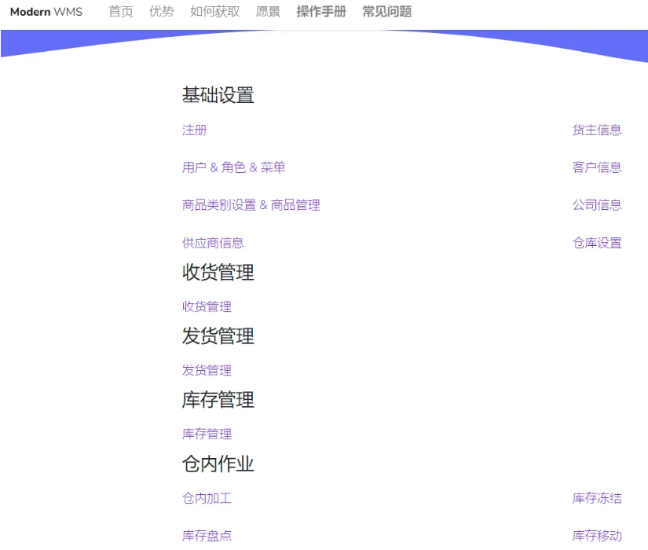
Task: Open the 仓库设置 link
Action: click(x=597, y=243)
